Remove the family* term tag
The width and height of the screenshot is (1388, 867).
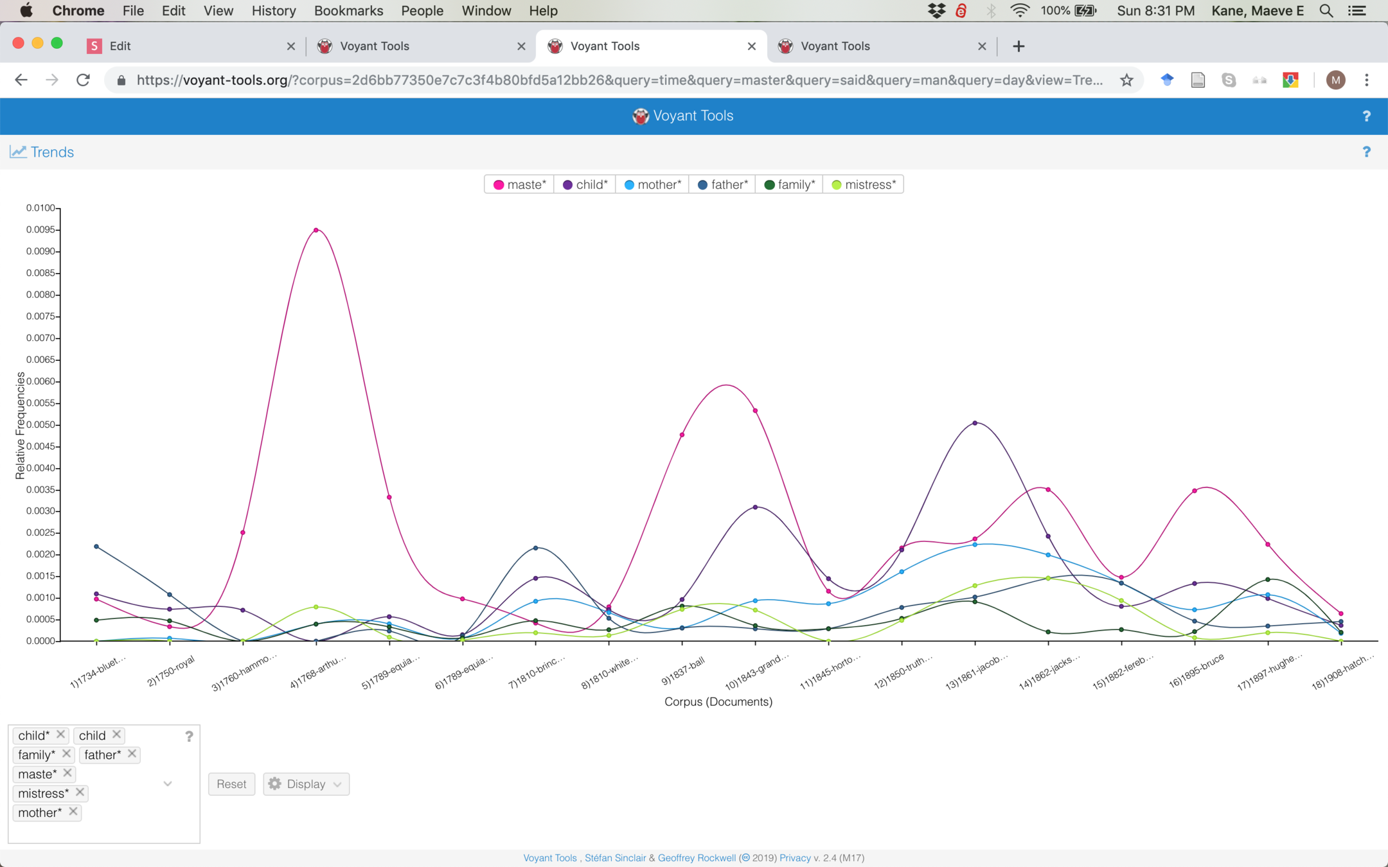66,754
